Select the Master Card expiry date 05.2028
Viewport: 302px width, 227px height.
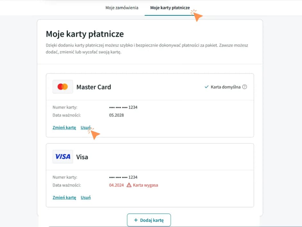tap(116, 115)
